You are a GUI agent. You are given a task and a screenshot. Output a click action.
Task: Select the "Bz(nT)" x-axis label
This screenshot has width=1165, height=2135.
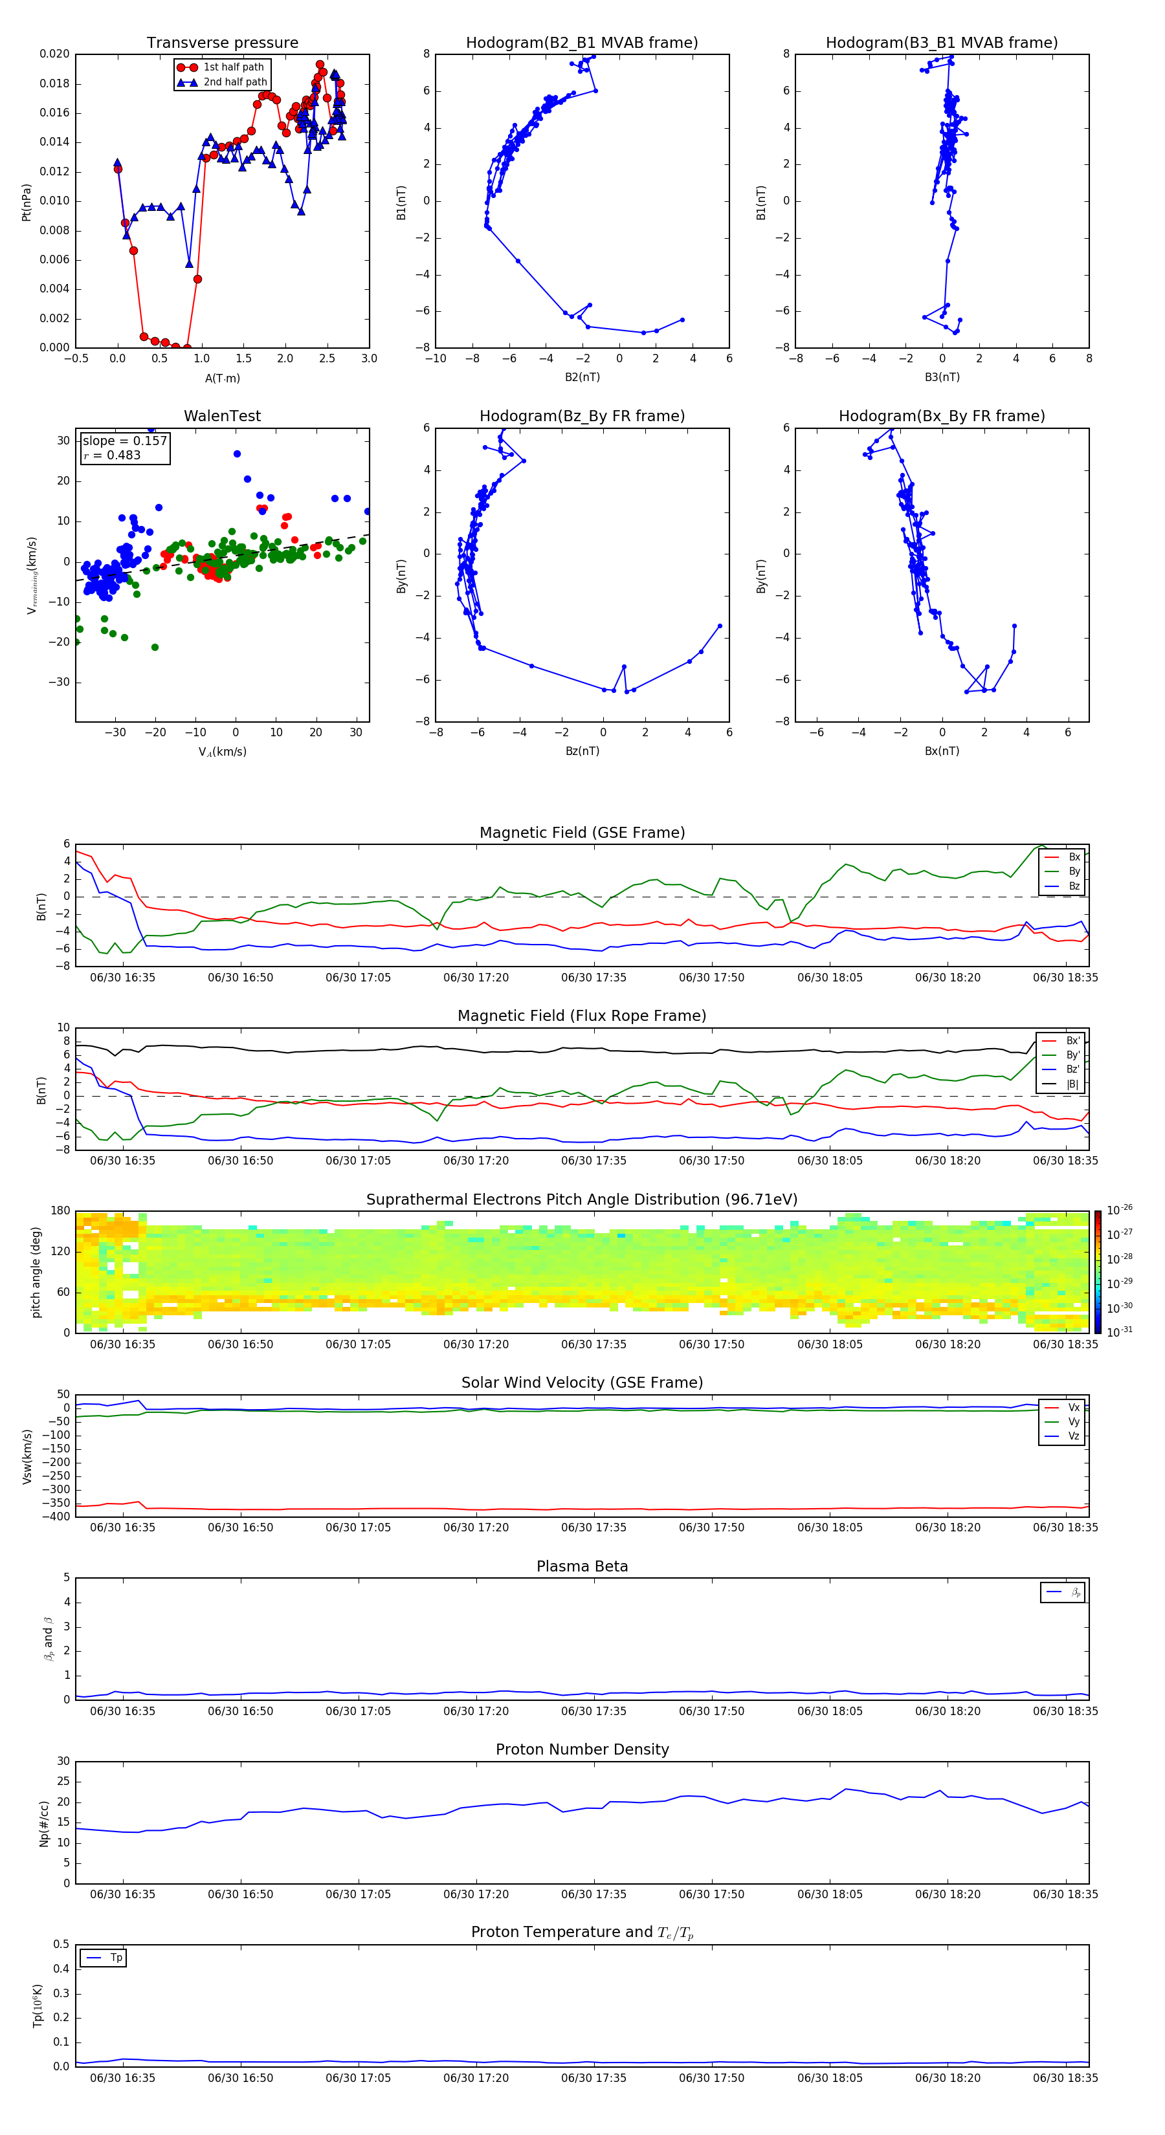click(582, 751)
